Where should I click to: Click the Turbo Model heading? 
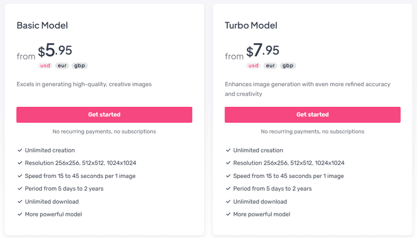click(x=251, y=26)
